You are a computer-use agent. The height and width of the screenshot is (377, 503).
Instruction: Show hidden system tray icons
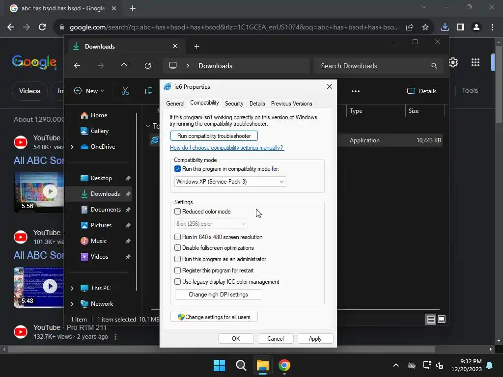tap(396, 365)
